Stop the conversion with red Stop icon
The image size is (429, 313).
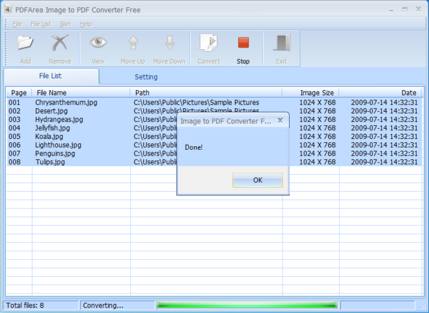pos(243,43)
